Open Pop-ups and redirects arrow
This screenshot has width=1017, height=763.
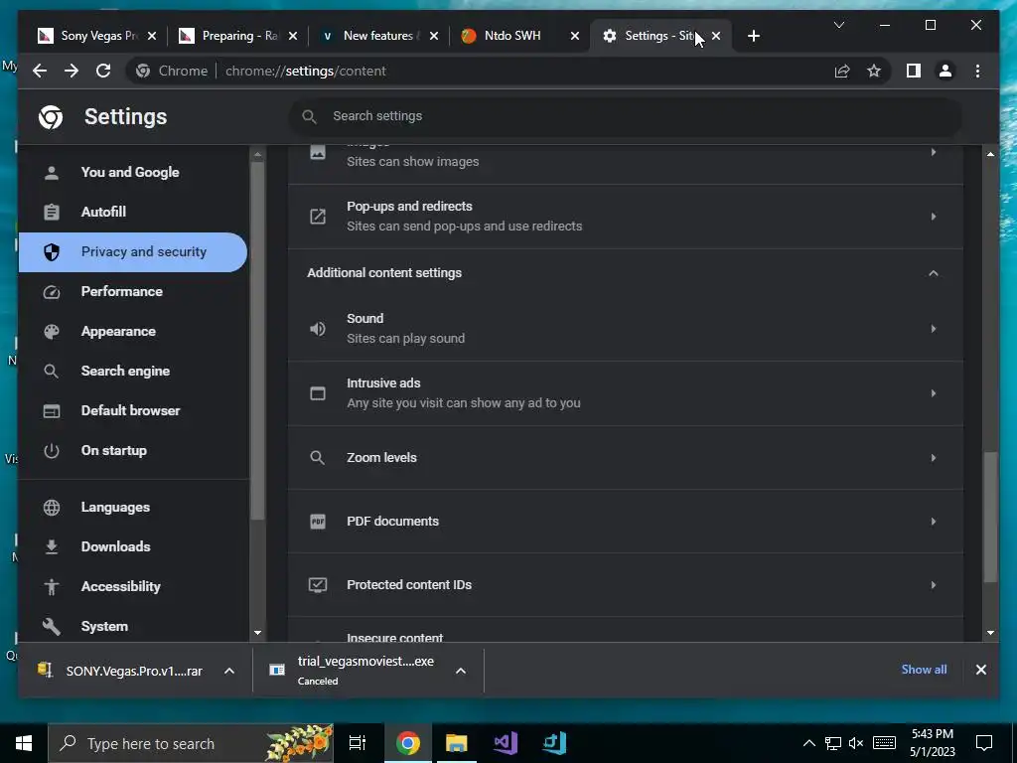point(934,216)
